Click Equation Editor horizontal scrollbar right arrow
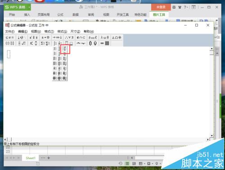The height and width of the screenshot is (170, 225). pyautogui.click(x=208, y=139)
